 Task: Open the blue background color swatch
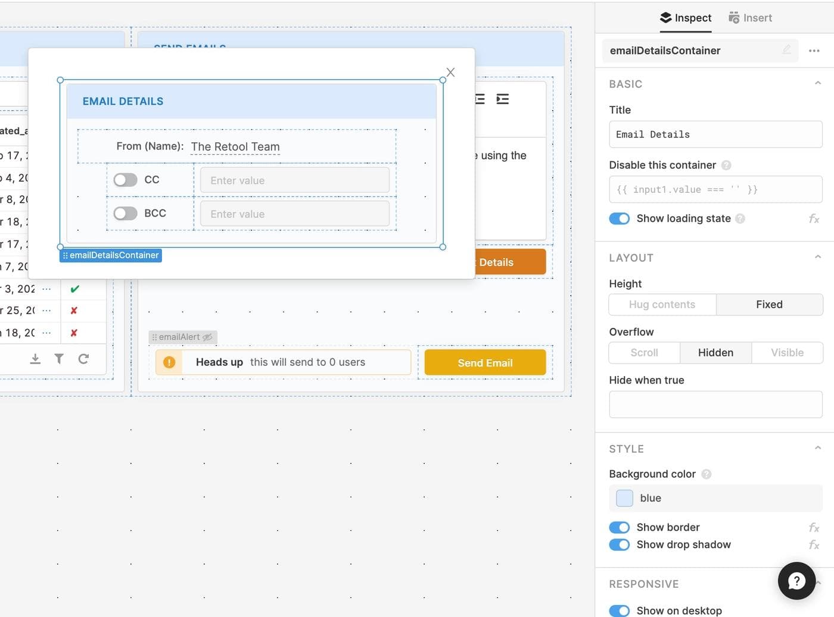pos(624,498)
